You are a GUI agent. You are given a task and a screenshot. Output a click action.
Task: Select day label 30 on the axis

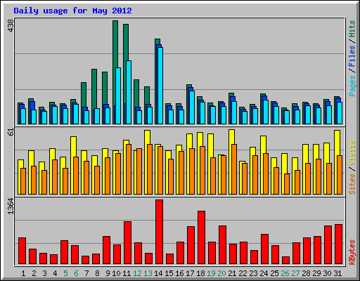[x=327, y=273]
